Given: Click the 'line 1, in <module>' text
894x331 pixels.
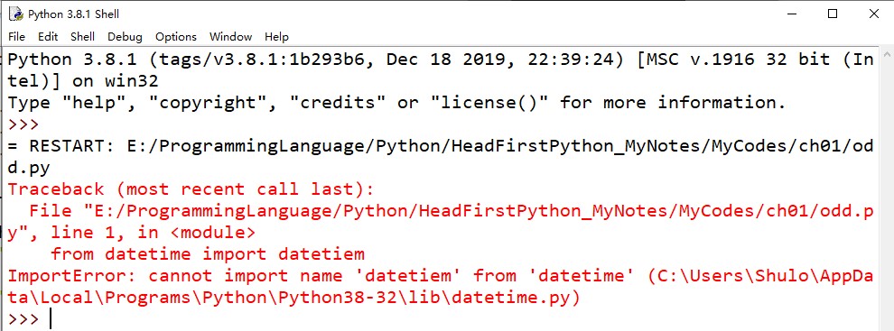Looking at the screenshot, I should [x=154, y=233].
